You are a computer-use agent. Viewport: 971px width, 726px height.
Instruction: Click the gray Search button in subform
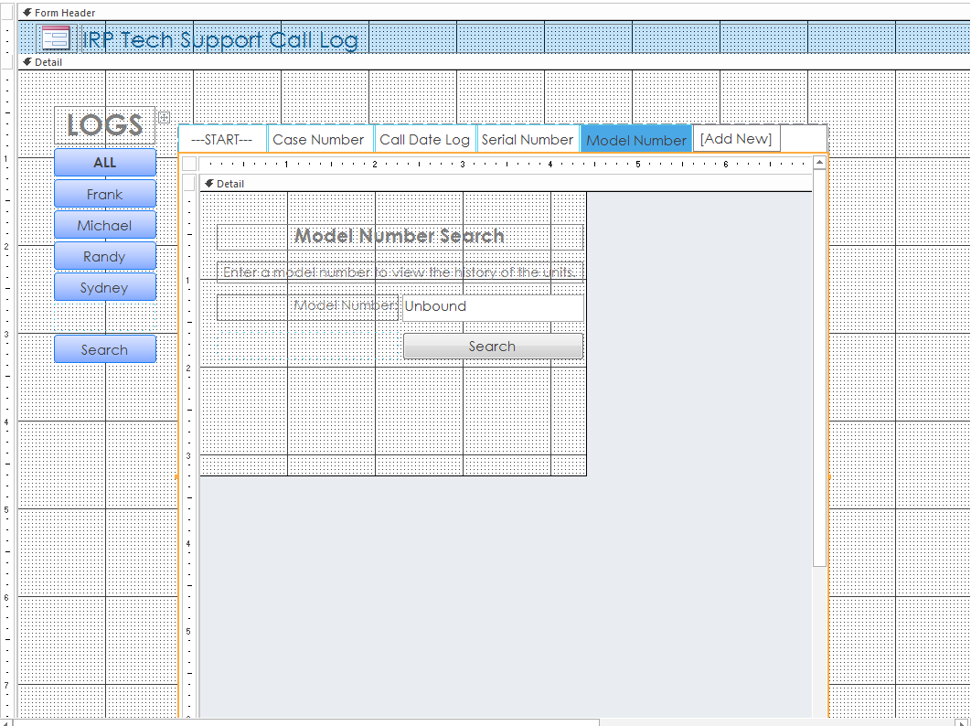(x=493, y=347)
